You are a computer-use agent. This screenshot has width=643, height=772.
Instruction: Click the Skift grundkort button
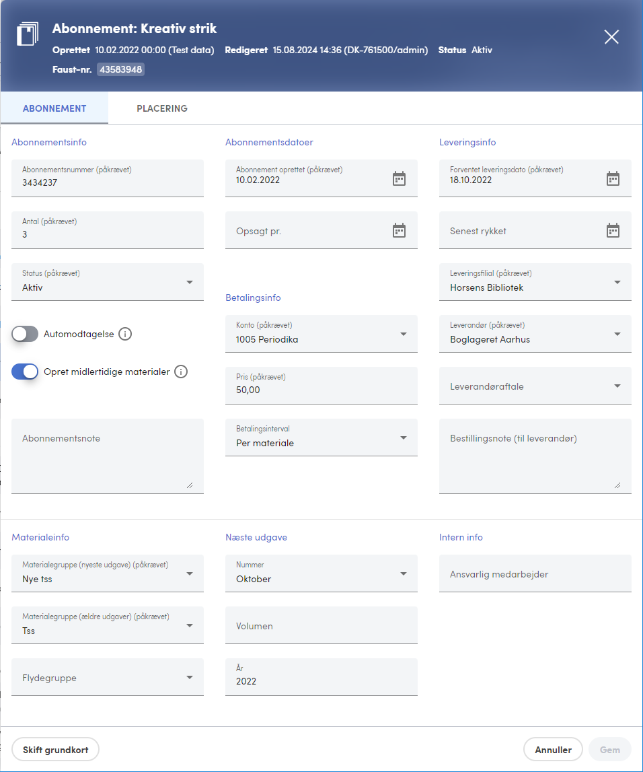pos(56,750)
